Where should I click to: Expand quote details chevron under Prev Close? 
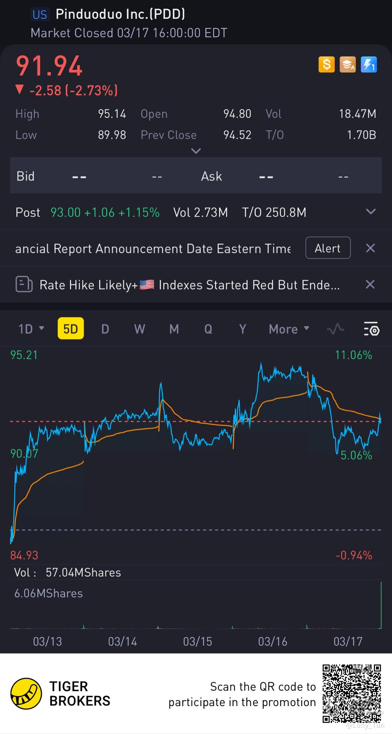click(x=196, y=151)
